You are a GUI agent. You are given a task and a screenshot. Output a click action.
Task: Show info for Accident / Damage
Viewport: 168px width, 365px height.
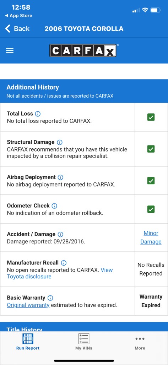tap(60, 235)
